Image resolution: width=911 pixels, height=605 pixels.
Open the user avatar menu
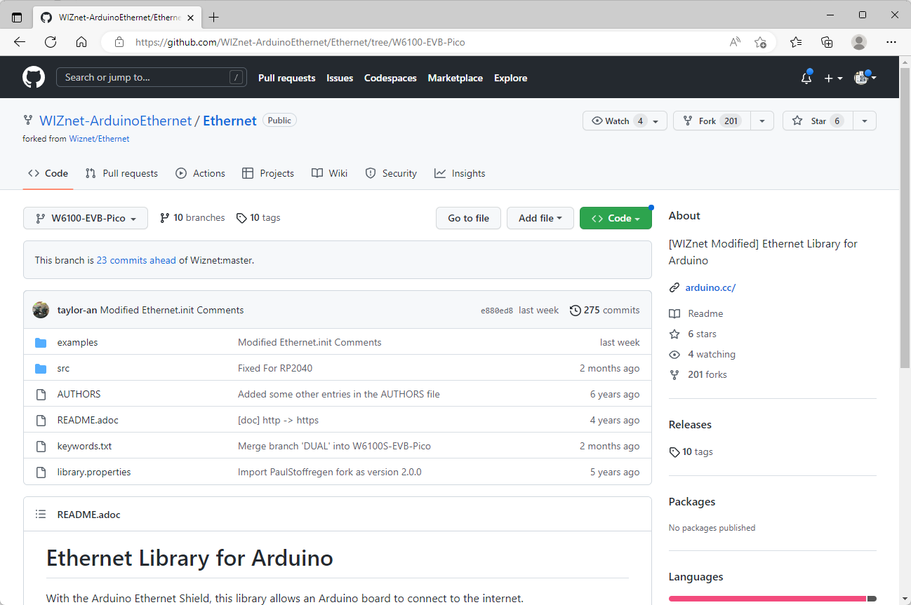865,78
